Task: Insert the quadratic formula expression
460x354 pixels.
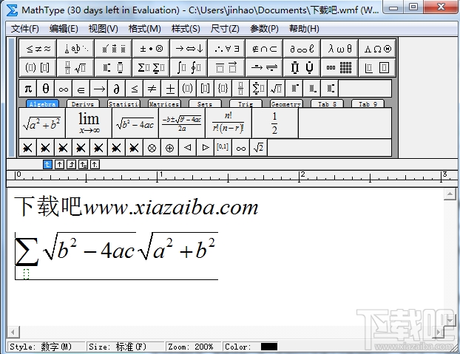Action: tap(182, 123)
